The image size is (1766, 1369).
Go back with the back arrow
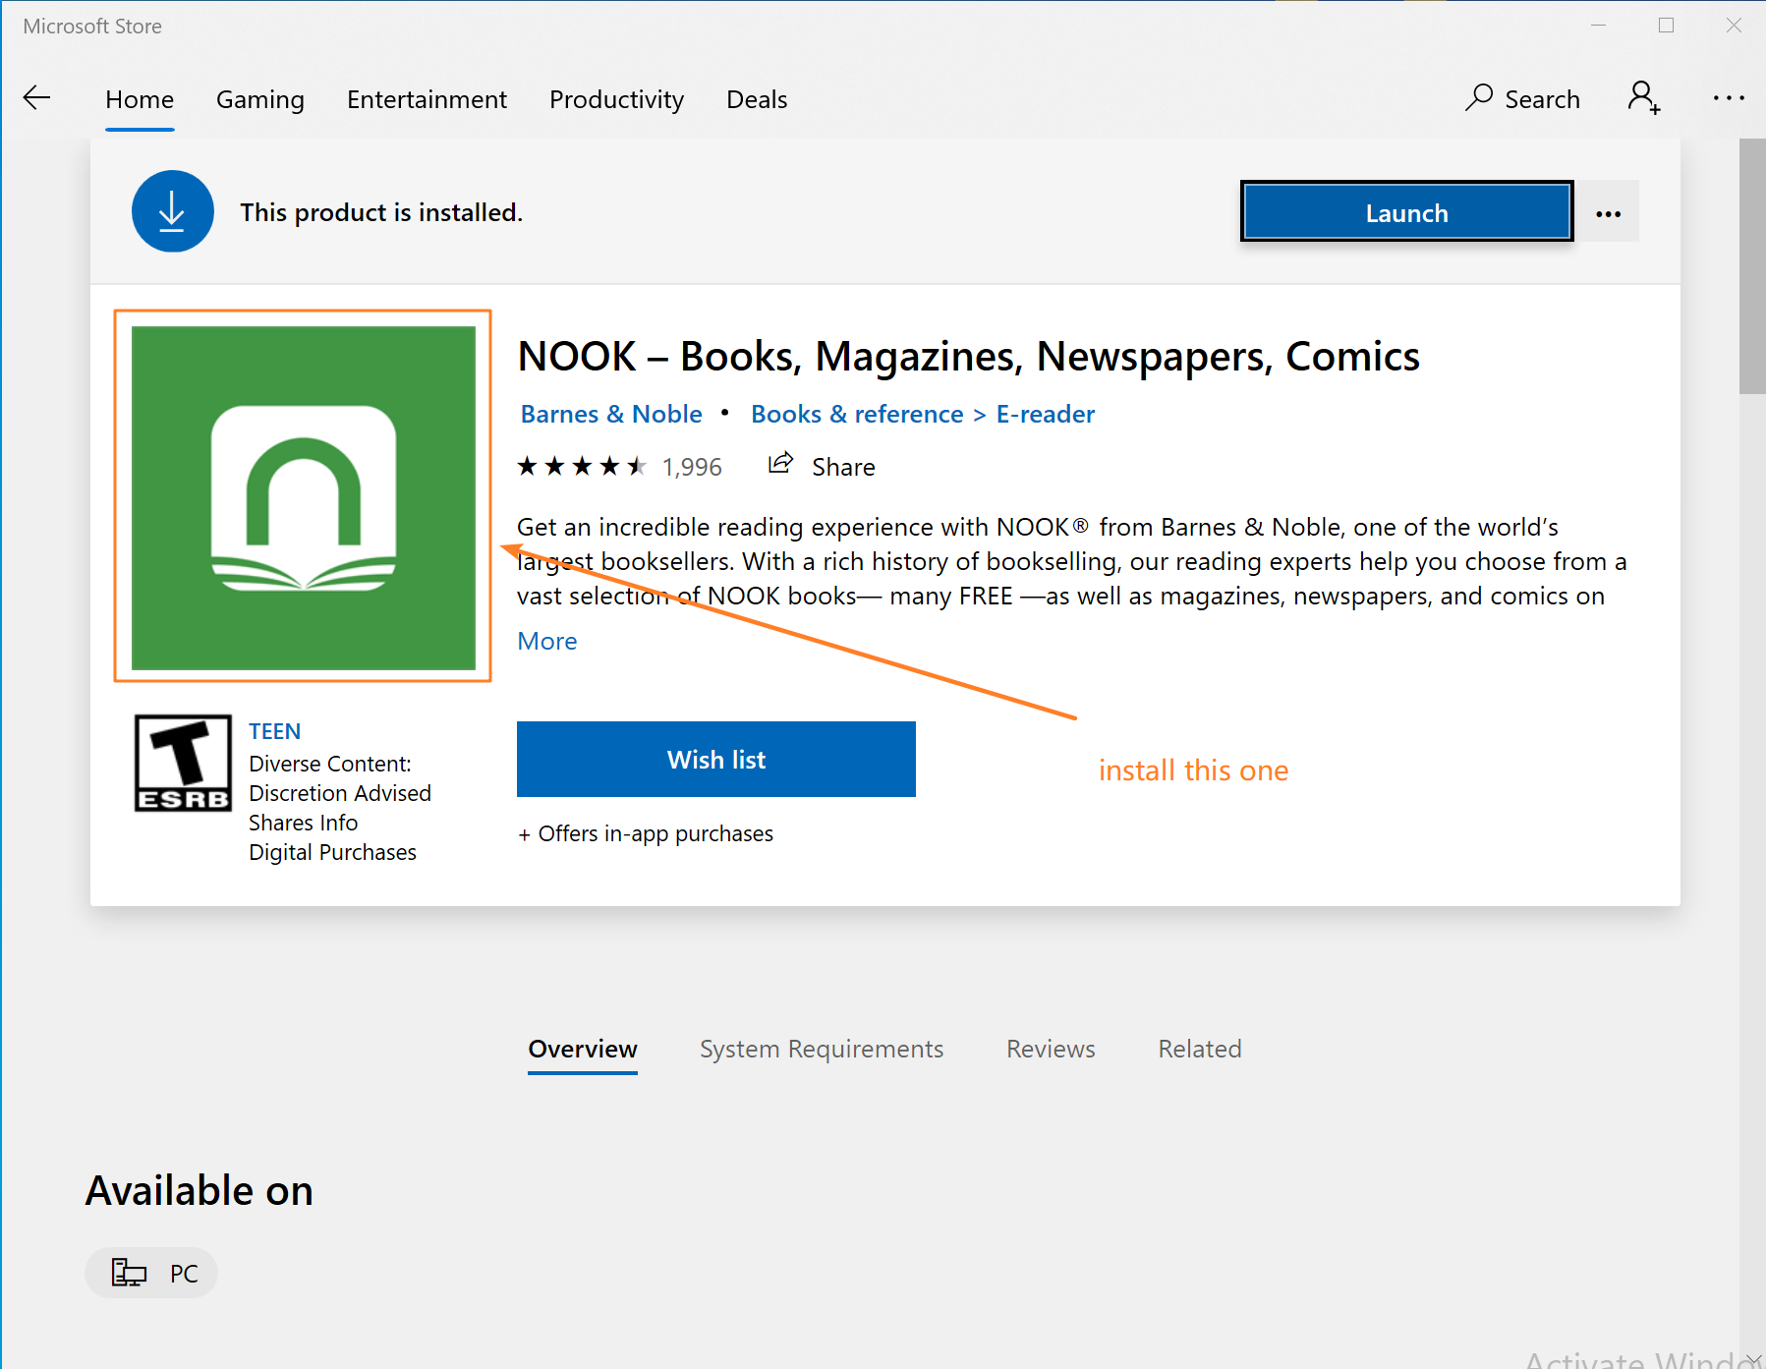[x=36, y=98]
